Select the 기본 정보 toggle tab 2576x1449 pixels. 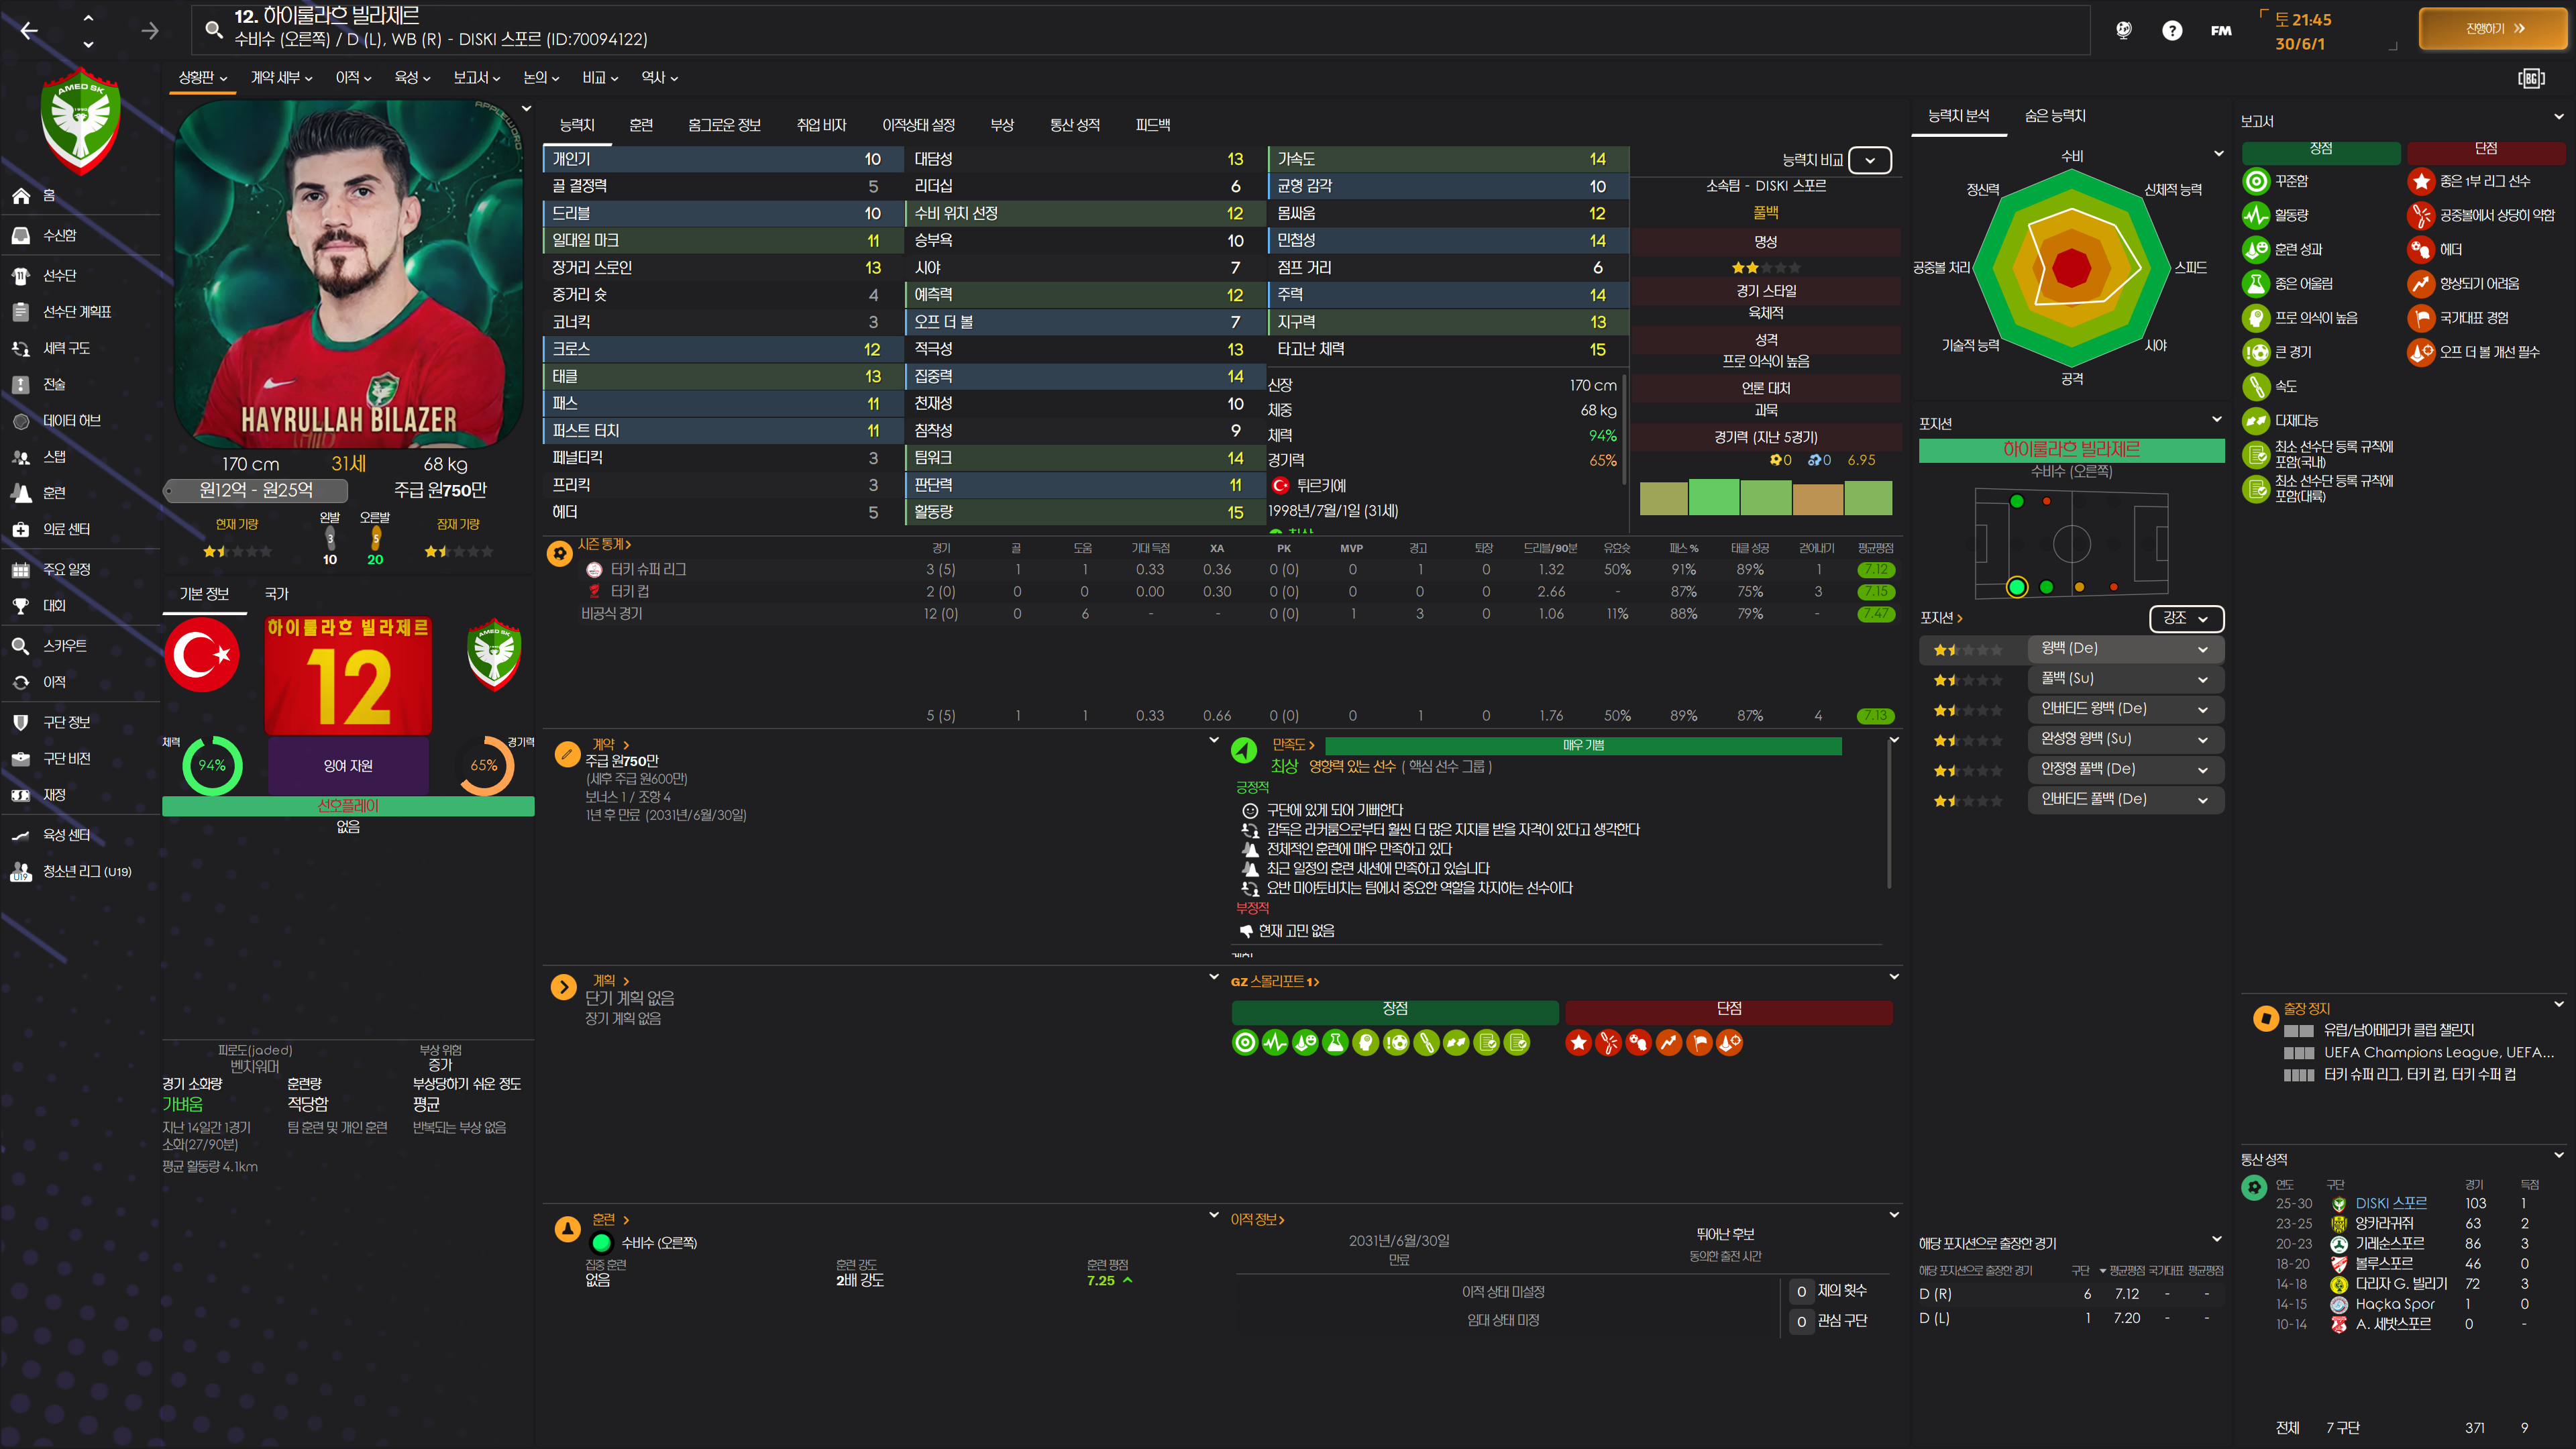(204, 594)
